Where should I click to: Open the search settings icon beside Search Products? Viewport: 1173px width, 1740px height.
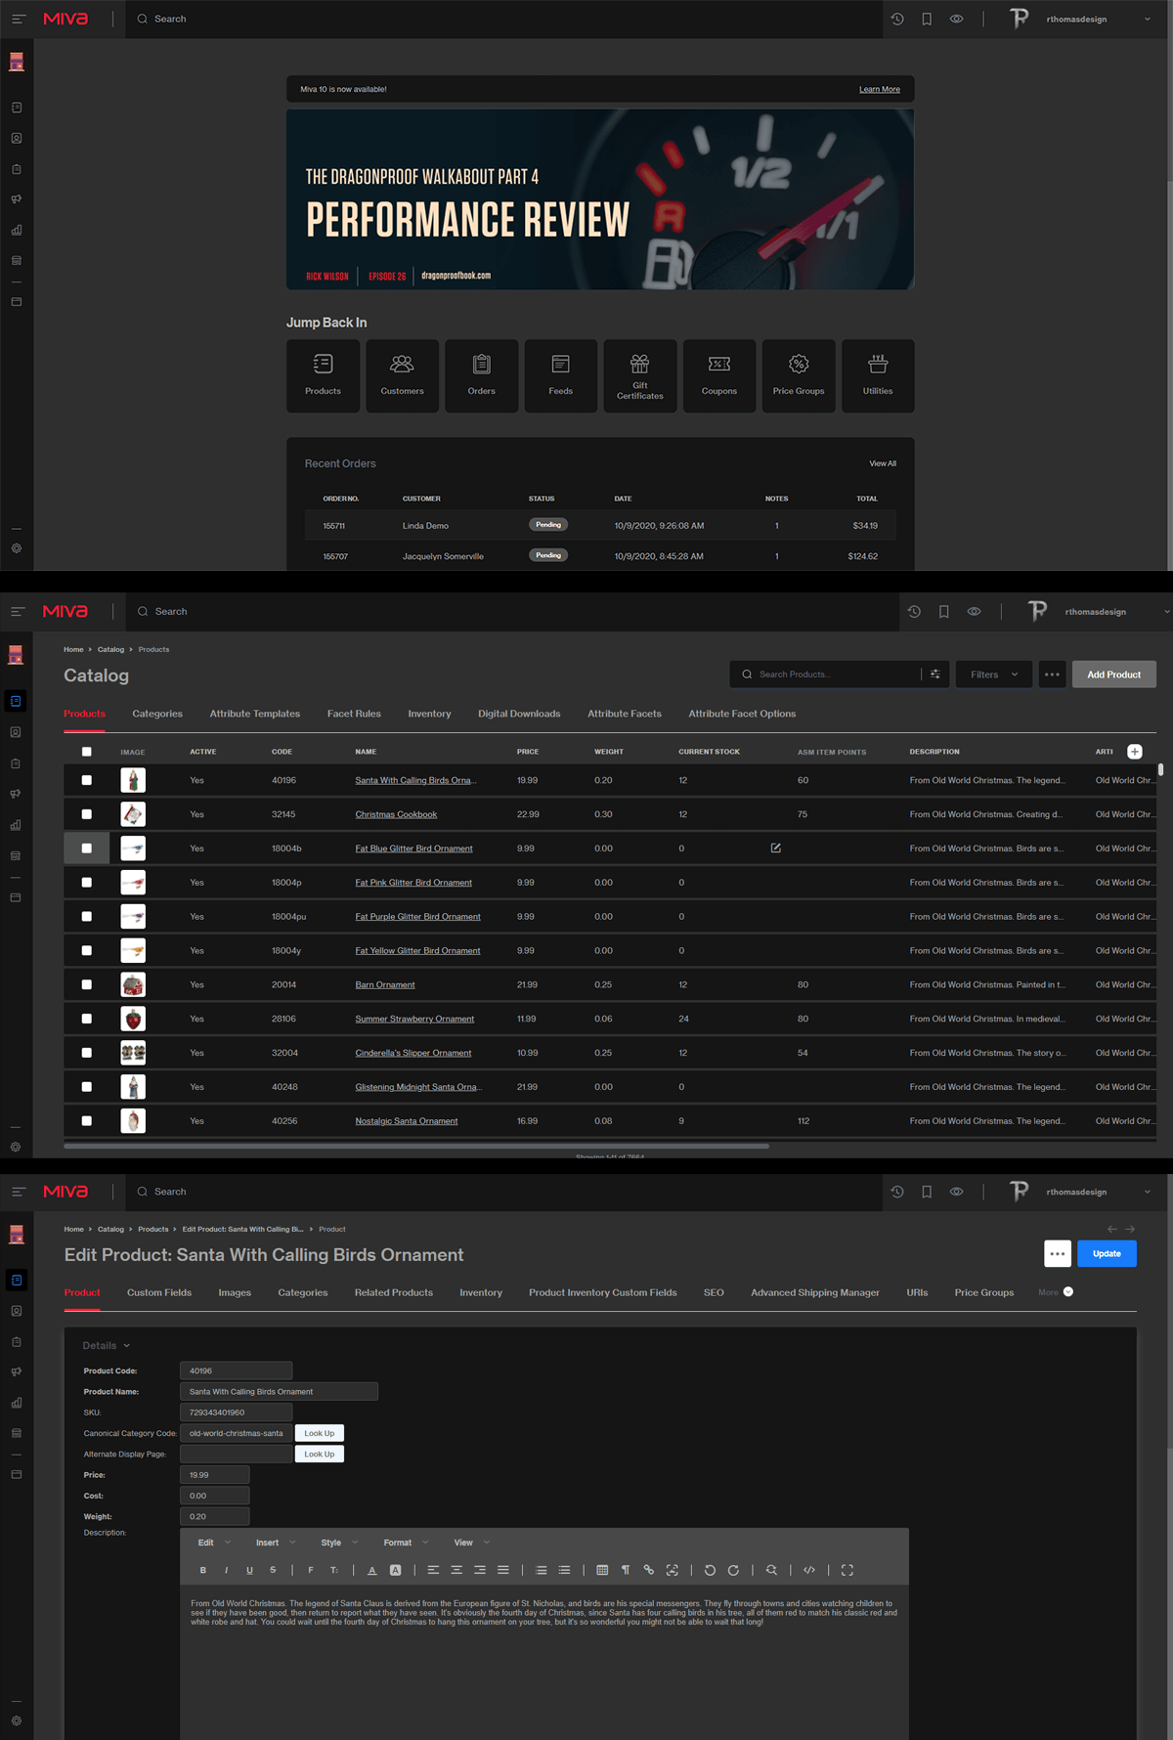[935, 674]
